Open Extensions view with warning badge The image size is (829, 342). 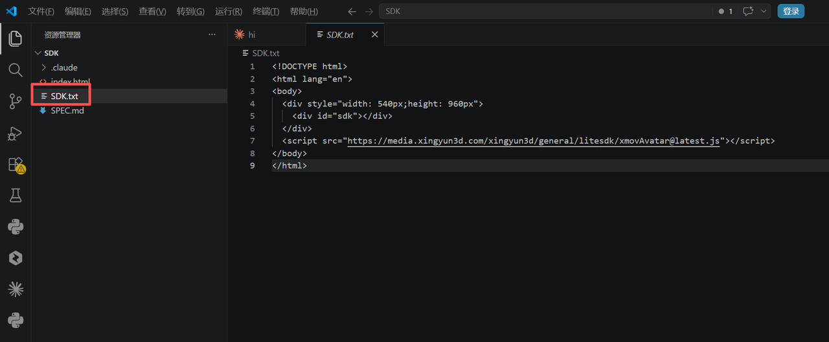point(16,165)
